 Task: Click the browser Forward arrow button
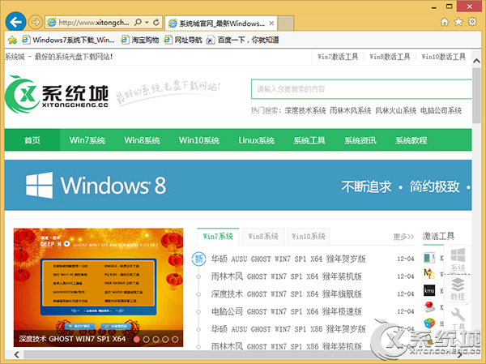pyautogui.click(x=36, y=22)
